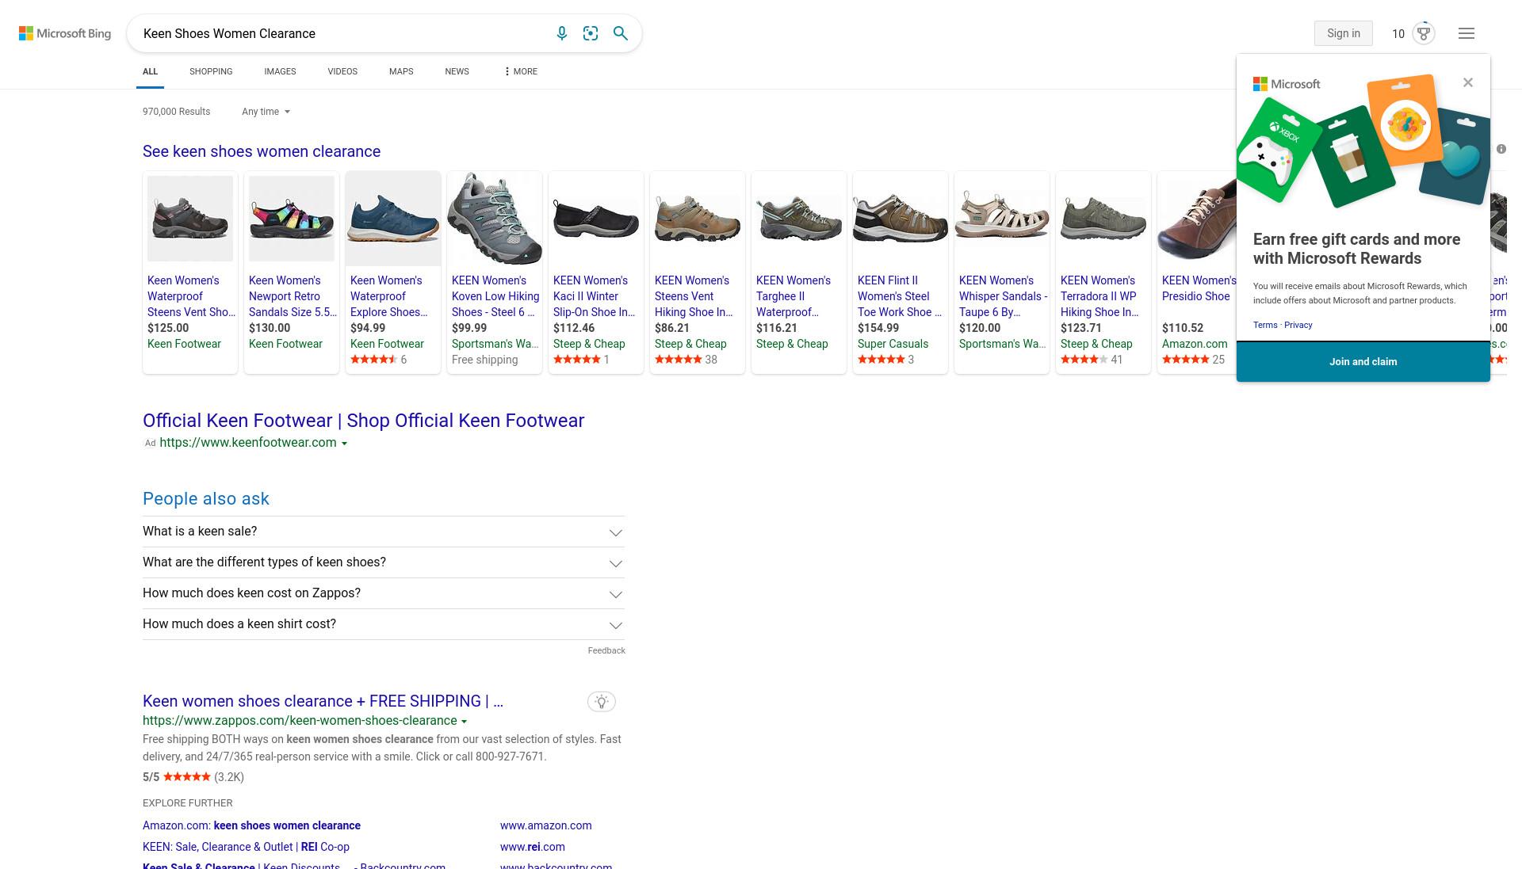This screenshot has width=1522, height=869.
Task: Open Kaci II Winter Slip-On thumbnail
Action: coord(596,219)
